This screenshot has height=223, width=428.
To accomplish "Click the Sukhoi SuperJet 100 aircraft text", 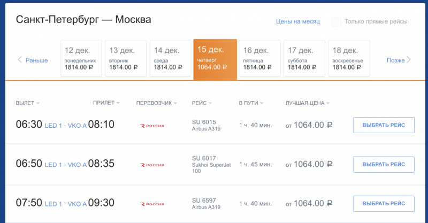I will [x=211, y=168].
